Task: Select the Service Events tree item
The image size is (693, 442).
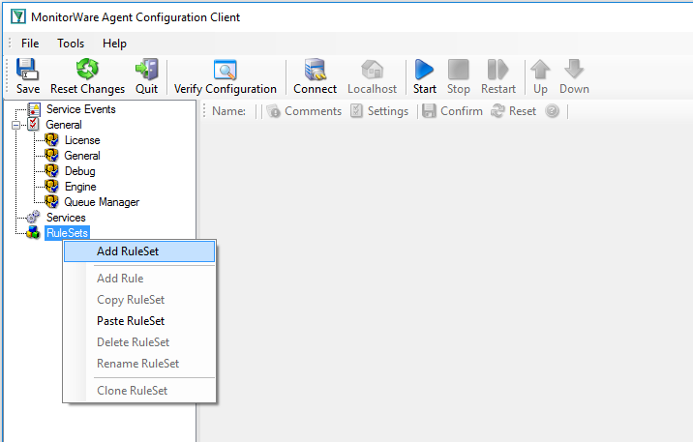Action: (x=81, y=109)
